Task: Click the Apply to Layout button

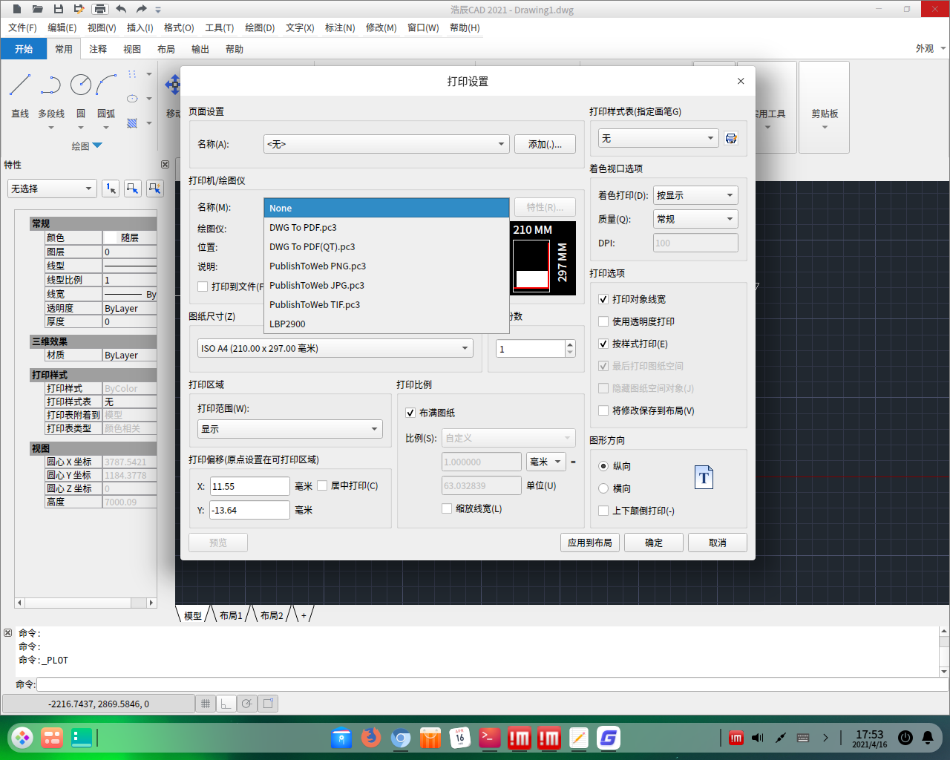Action: (x=589, y=543)
